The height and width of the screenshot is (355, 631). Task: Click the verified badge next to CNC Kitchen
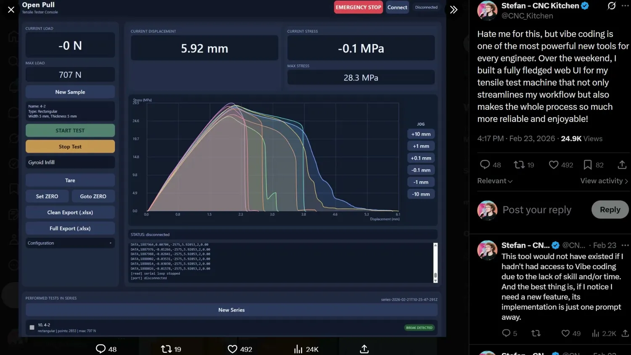click(585, 6)
